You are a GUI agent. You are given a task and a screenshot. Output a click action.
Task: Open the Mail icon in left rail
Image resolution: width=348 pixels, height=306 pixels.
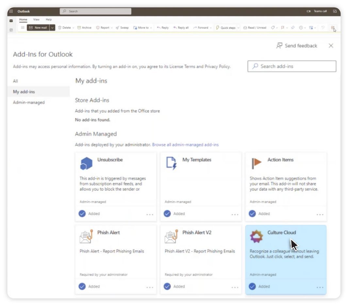[11, 21]
